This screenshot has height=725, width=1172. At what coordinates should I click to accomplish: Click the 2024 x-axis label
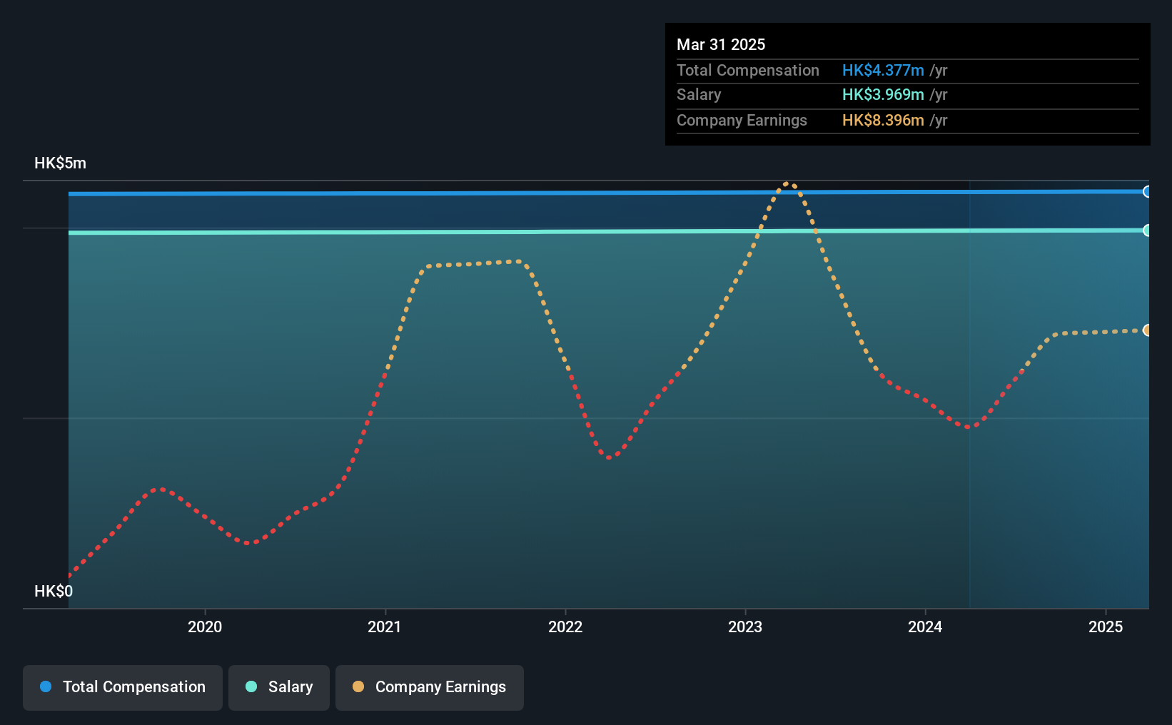(925, 627)
